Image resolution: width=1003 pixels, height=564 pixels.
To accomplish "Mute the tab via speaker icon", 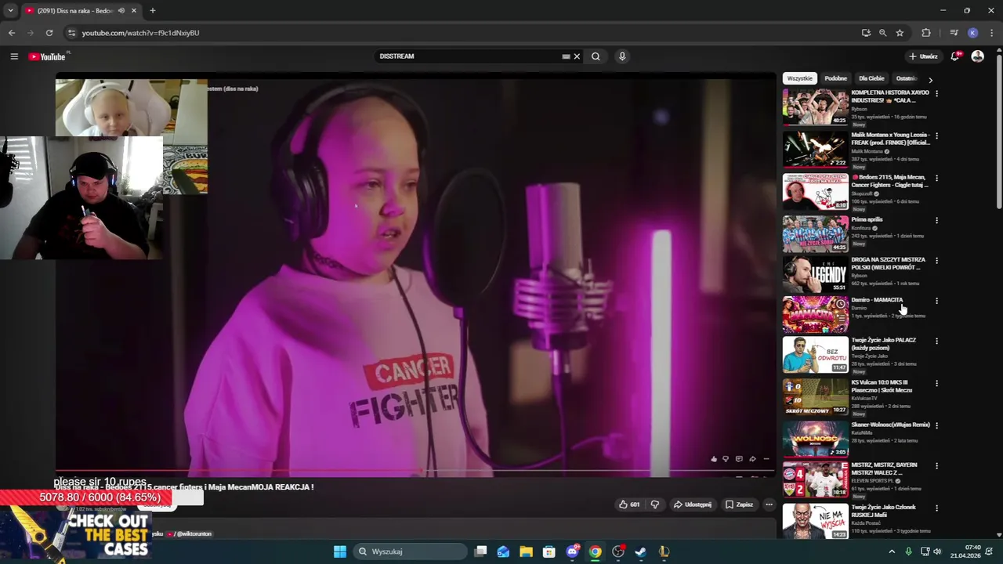I will point(121,11).
